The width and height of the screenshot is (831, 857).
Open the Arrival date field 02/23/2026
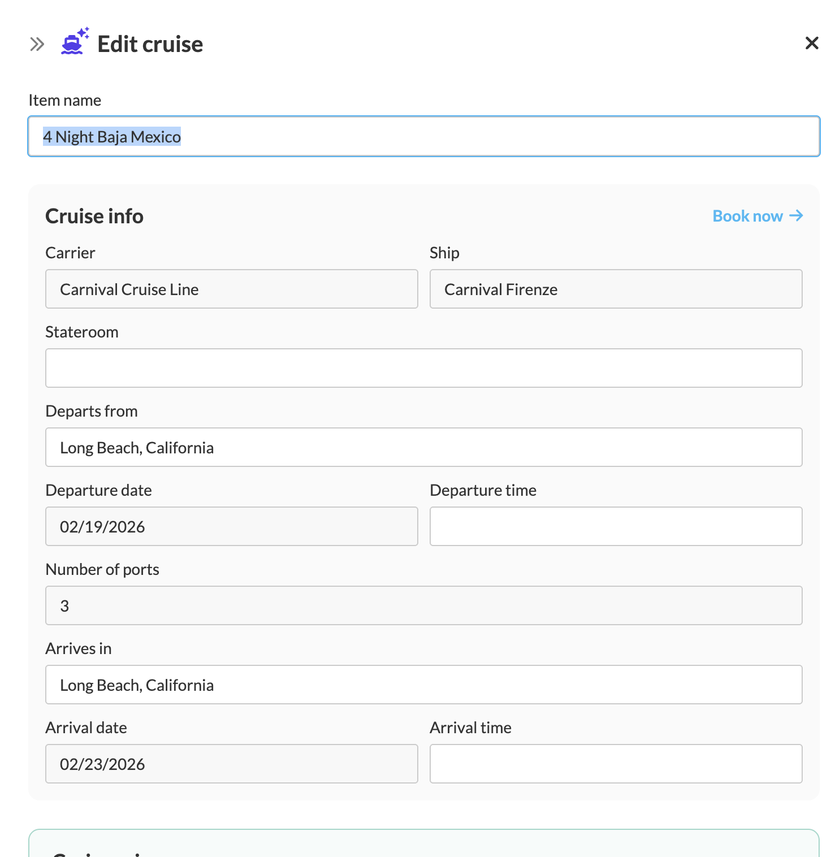coord(231,764)
